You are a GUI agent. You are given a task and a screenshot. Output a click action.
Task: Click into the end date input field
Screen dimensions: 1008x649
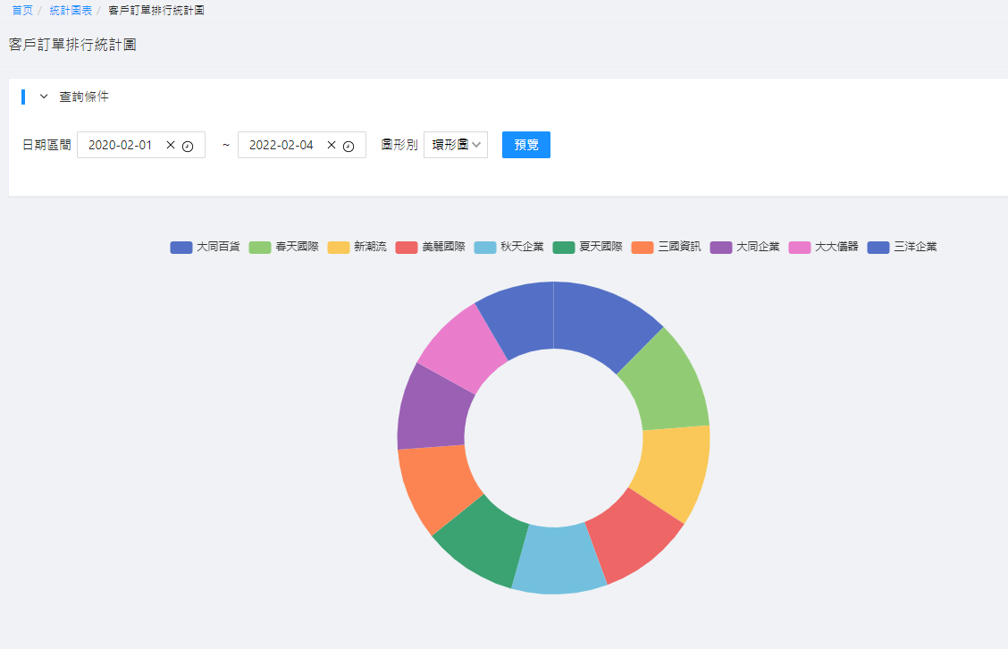[281, 145]
